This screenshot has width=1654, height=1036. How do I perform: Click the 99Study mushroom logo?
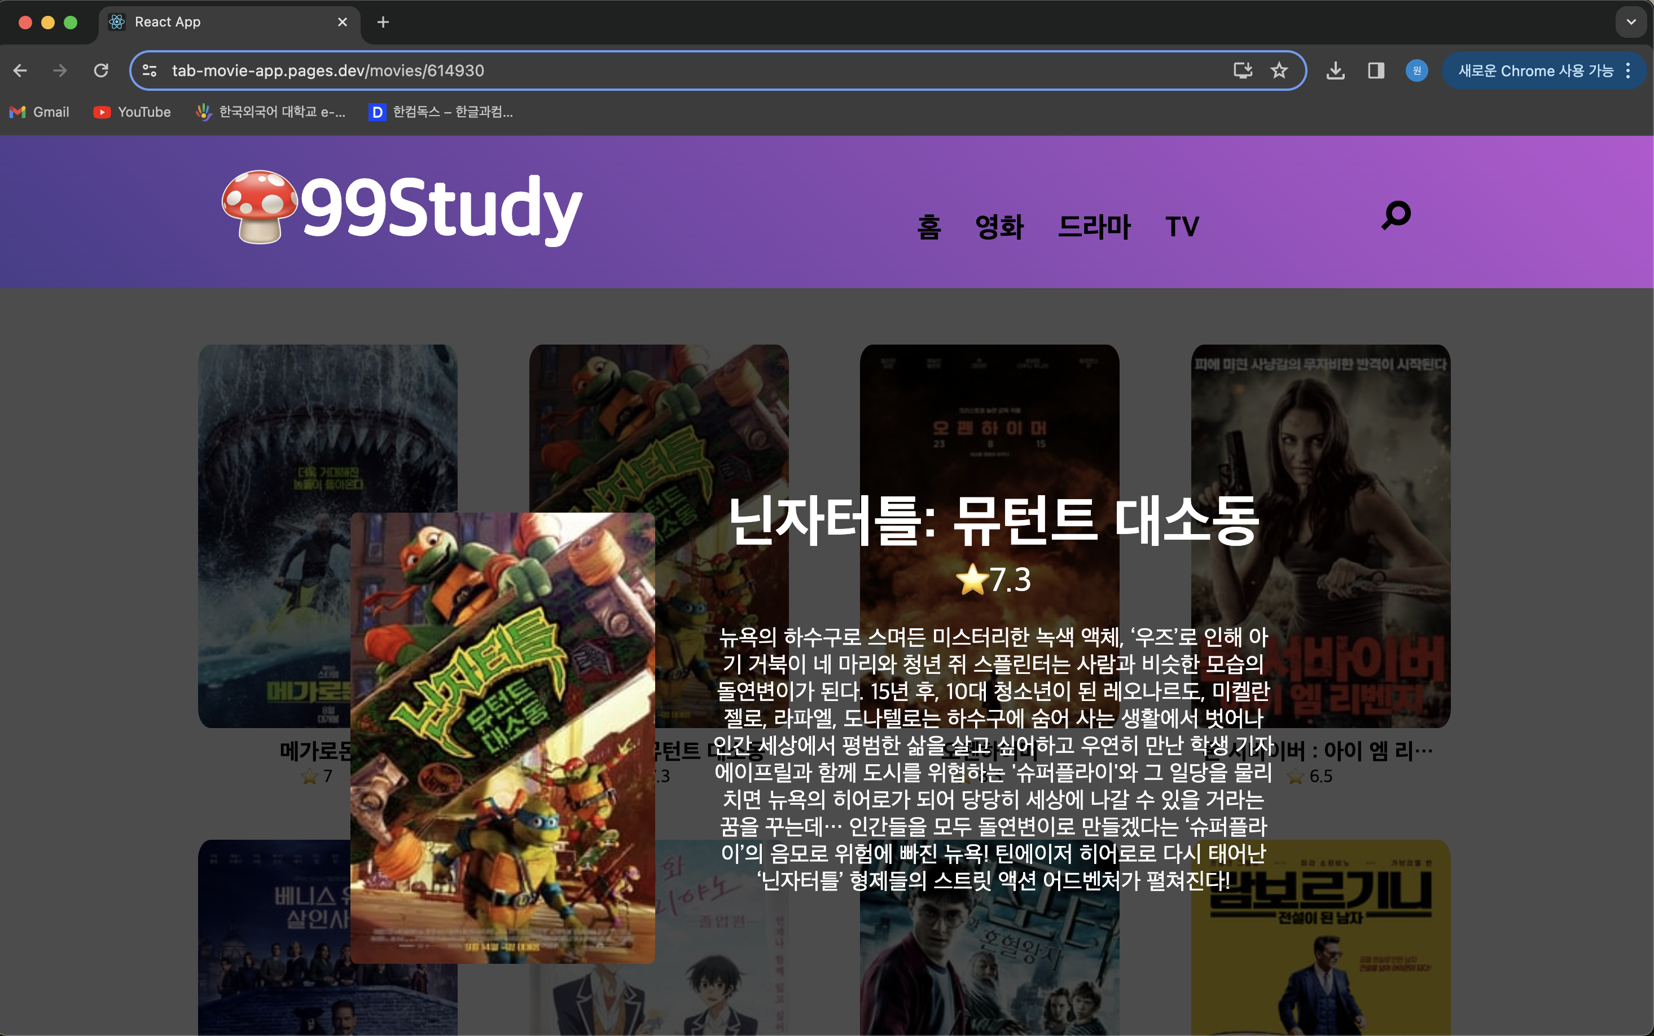coord(260,207)
